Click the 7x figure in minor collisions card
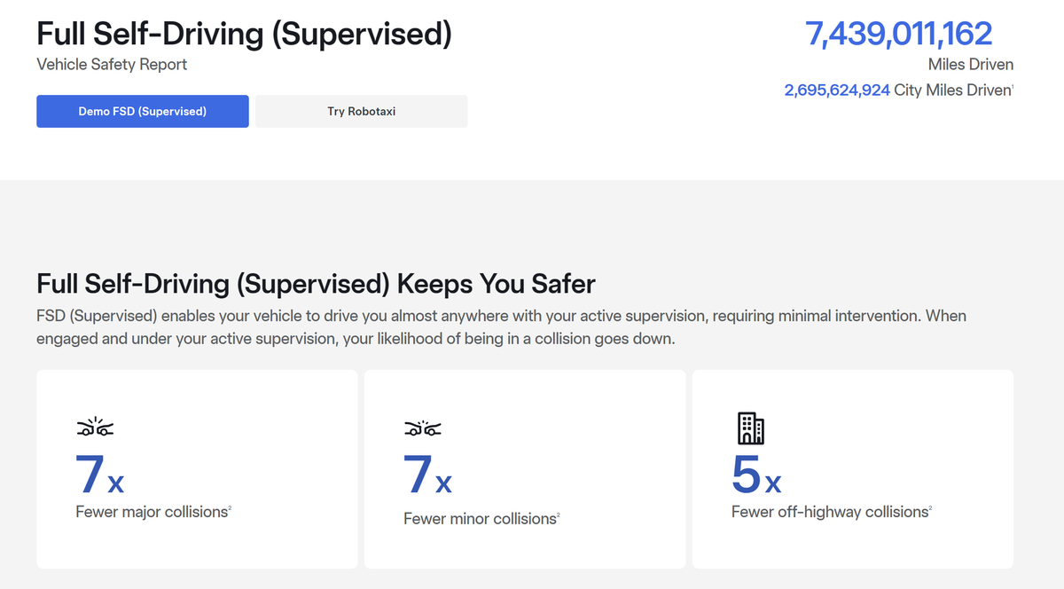The image size is (1064, 589). coord(428,474)
